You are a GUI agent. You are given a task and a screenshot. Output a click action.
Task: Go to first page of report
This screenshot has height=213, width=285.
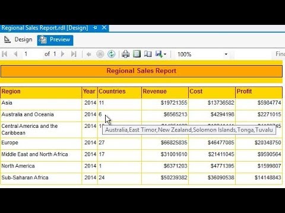tap(5, 54)
